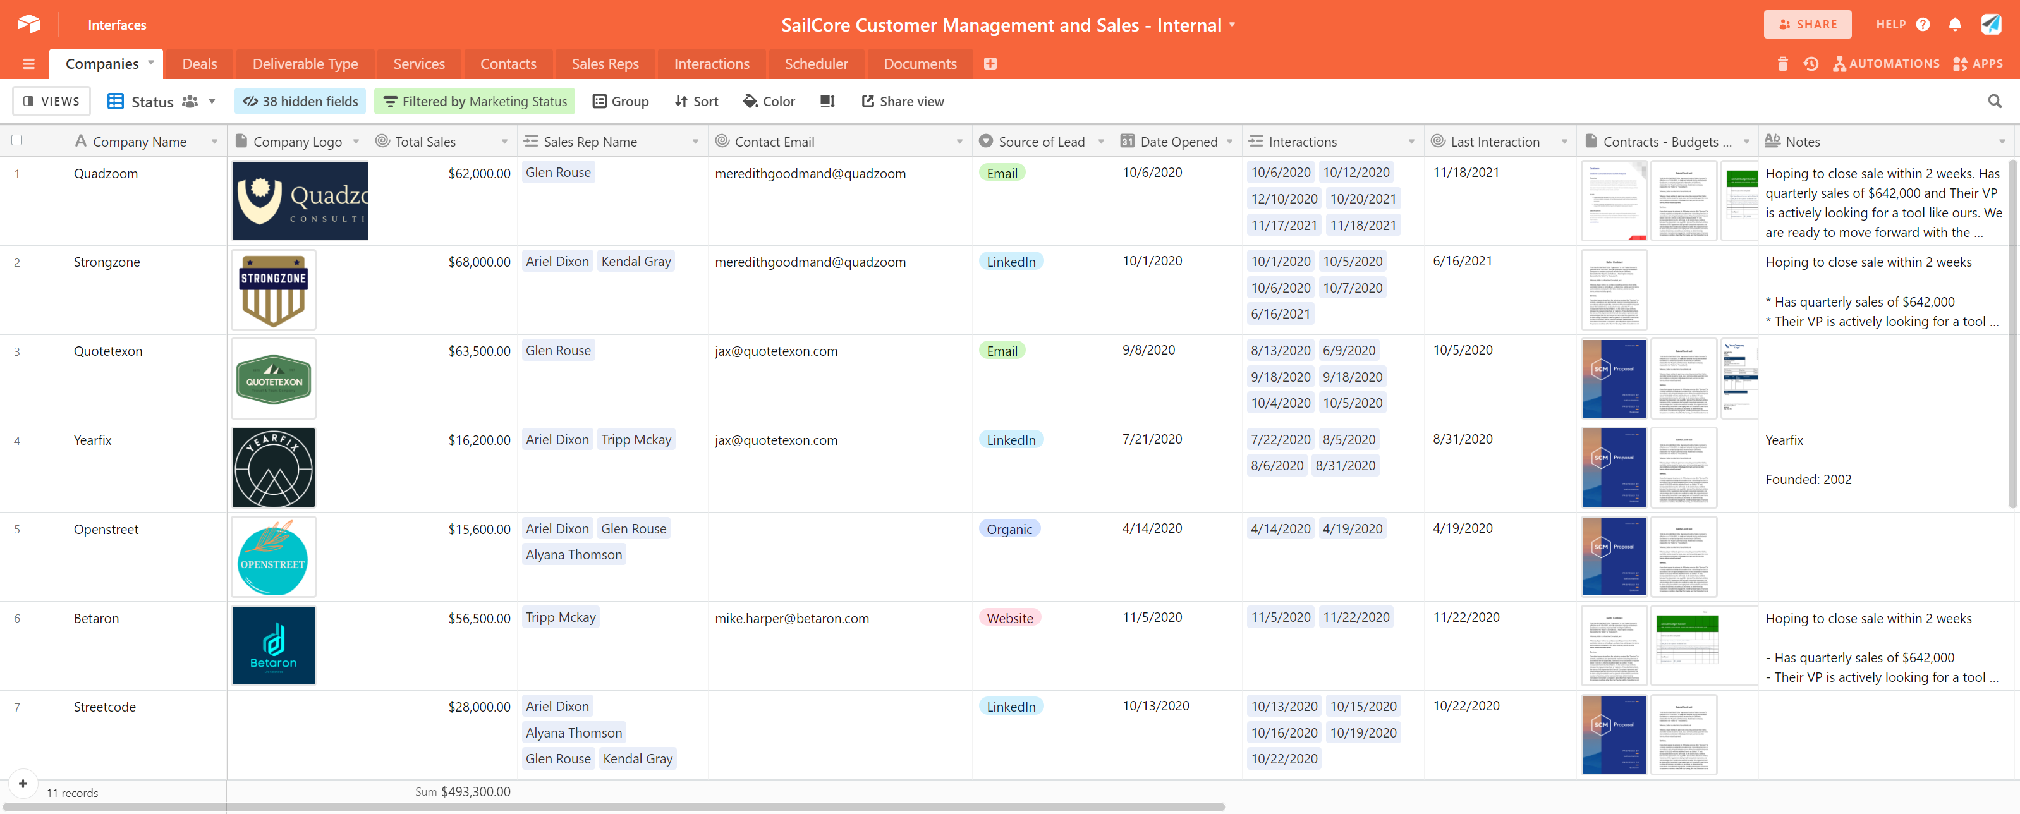Switch to the Deals tab

coord(199,64)
